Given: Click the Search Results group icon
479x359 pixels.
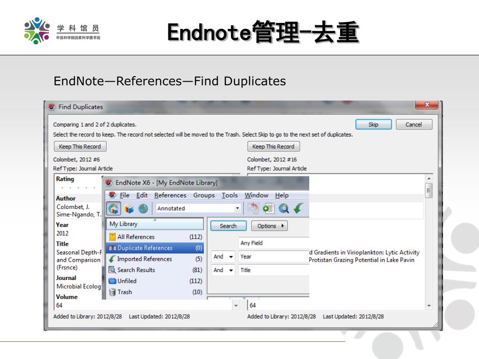Looking at the screenshot, I should [112, 270].
